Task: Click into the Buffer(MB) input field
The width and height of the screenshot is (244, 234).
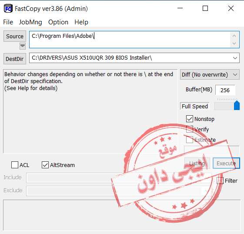Action: [x=225, y=90]
